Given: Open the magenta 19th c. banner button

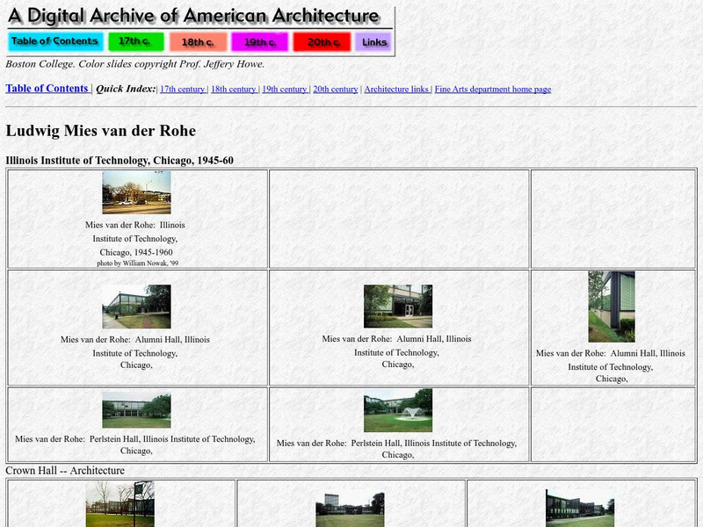Looking at the screenshot, I should [259, 41].
